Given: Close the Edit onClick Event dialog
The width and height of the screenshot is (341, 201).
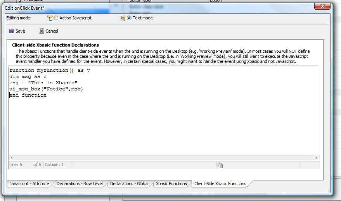Looking at the screenshot, I should coord(322,6).
